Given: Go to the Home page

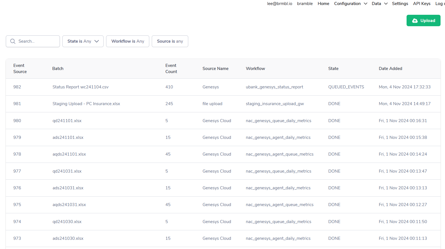Looking at the screenshot, I should click(323, 4).
